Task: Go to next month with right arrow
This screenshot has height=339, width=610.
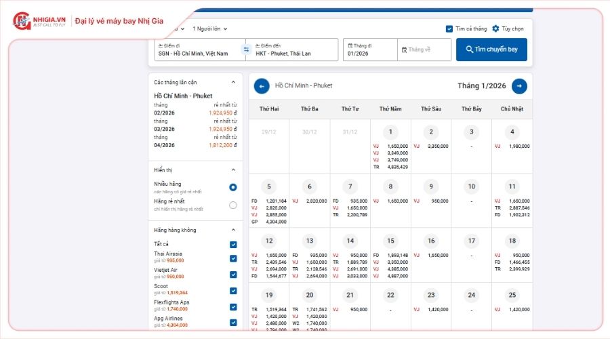Action: pyautogui.click(x=519, y=86)
